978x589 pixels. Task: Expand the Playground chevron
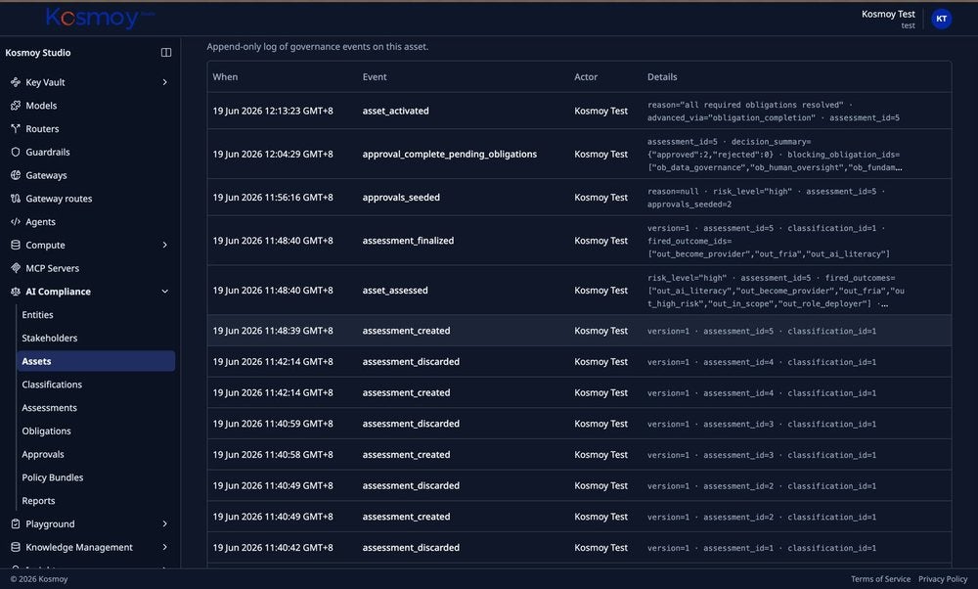164,524
